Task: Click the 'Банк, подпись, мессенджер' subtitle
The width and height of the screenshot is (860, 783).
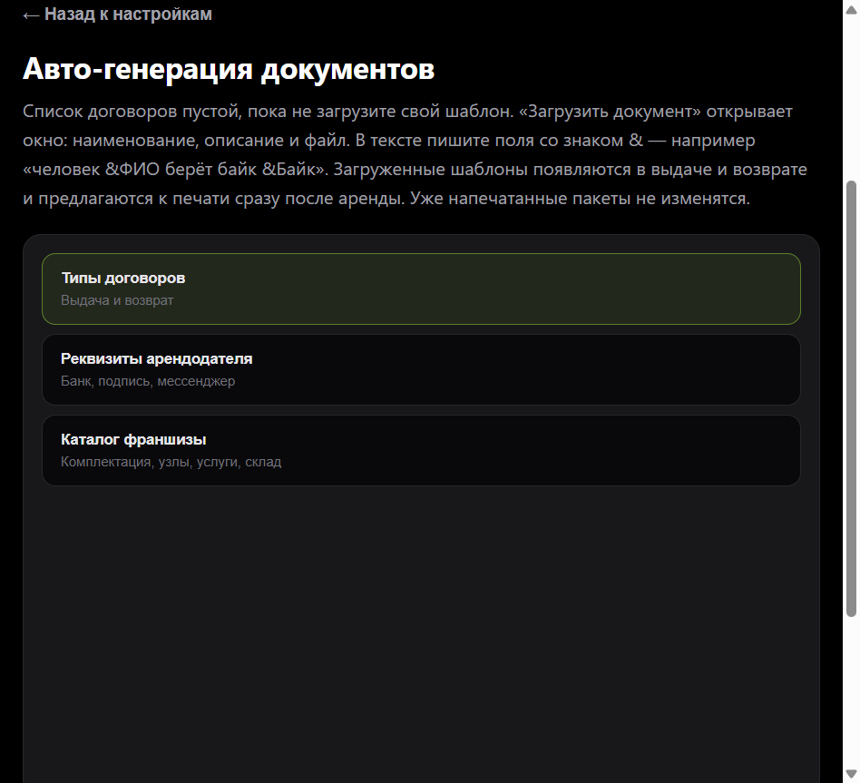Action: coord(148,381)
